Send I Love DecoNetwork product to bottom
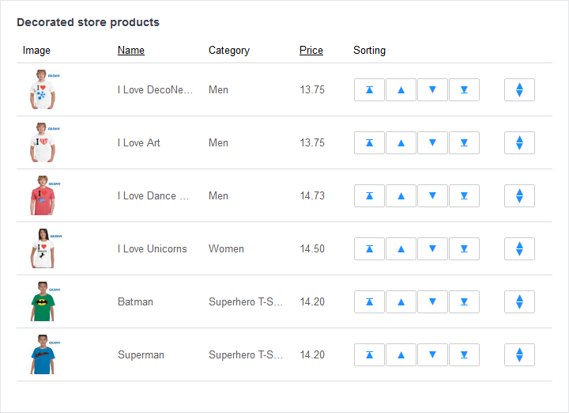Viewport: 569px width, 413px height. [464, 90]
